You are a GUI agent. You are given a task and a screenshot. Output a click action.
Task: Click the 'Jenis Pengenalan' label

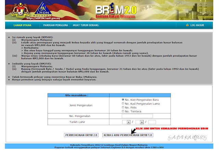point(81,105)
